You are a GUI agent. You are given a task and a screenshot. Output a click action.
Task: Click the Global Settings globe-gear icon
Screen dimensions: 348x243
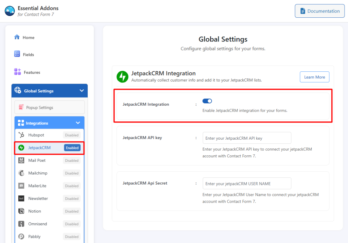18,90
